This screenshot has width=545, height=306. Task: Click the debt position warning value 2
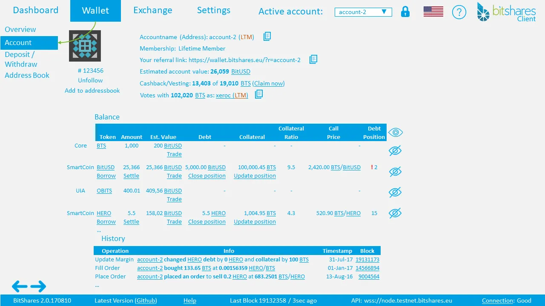pos(376,167)
